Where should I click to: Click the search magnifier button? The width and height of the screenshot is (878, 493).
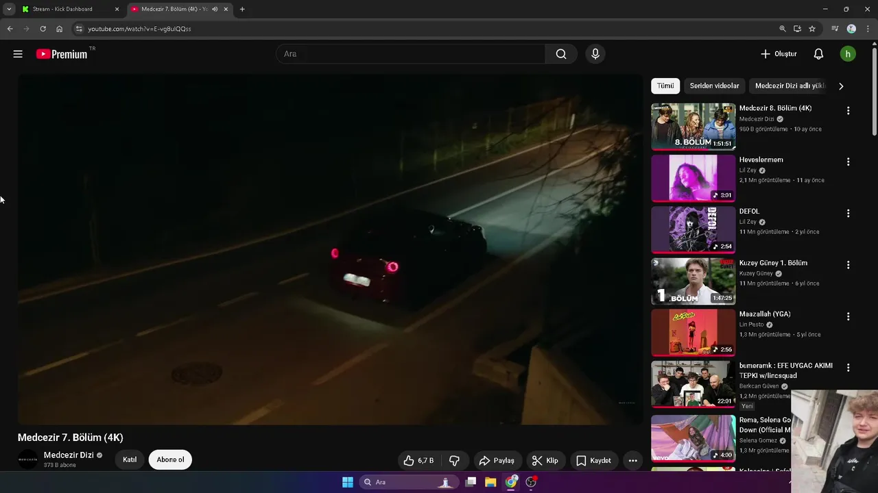pos(561,54)
